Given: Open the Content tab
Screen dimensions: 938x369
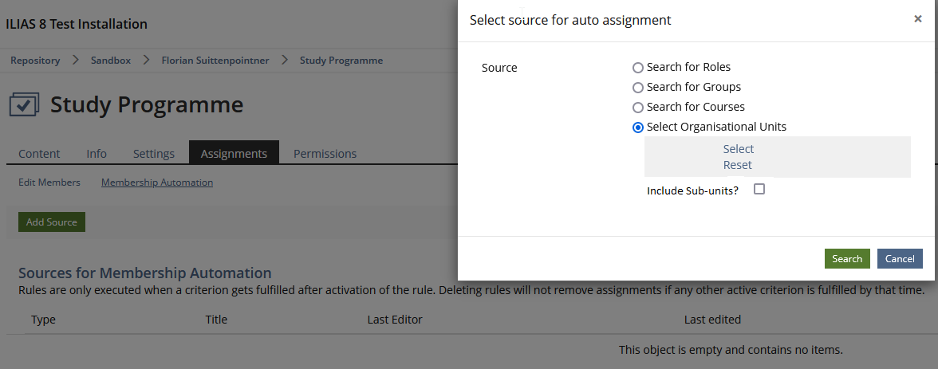Looking at the screenshot, I should point(39,154).
